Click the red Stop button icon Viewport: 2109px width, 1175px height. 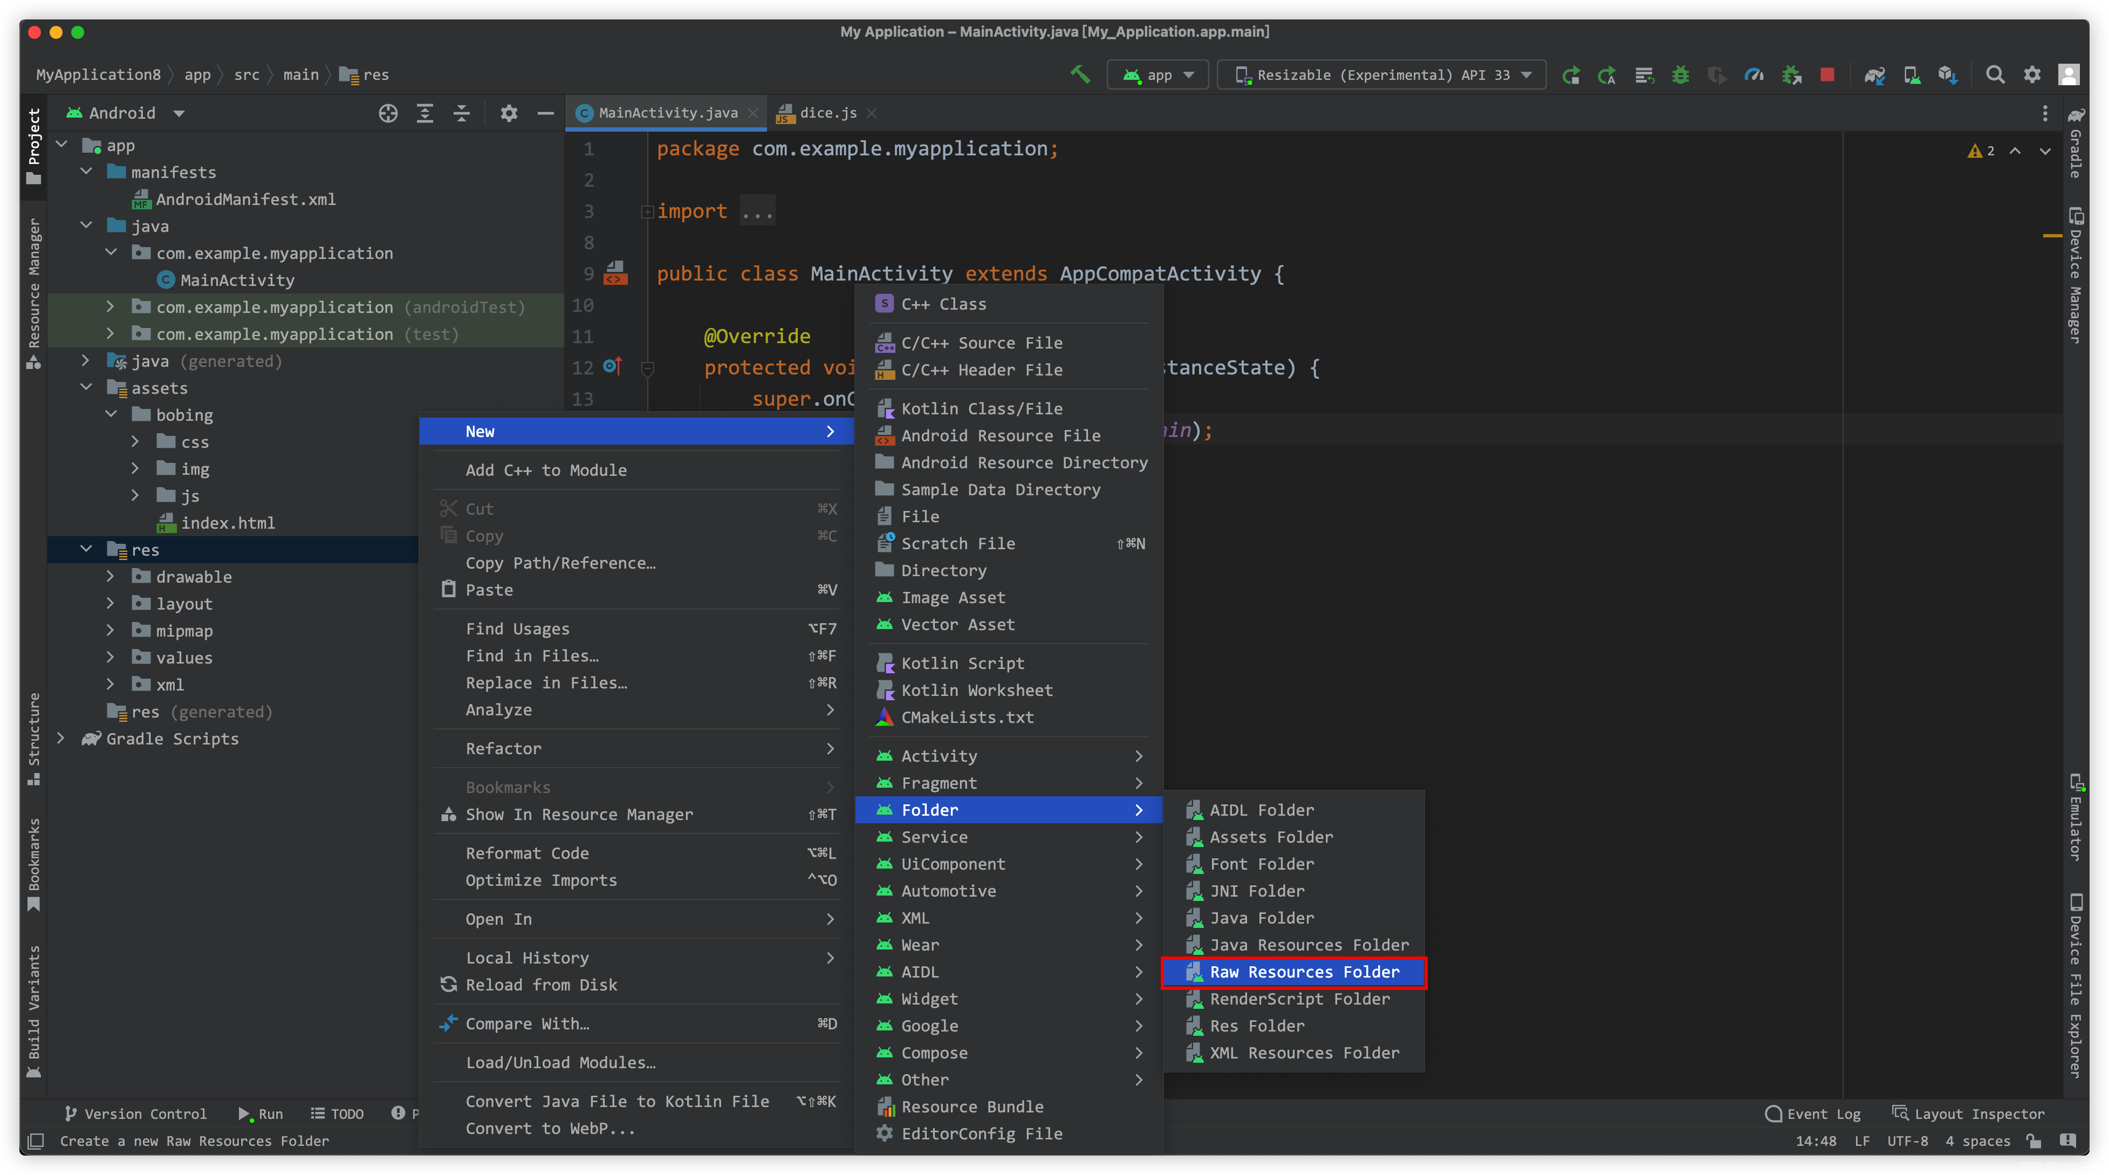point(1826,74)
